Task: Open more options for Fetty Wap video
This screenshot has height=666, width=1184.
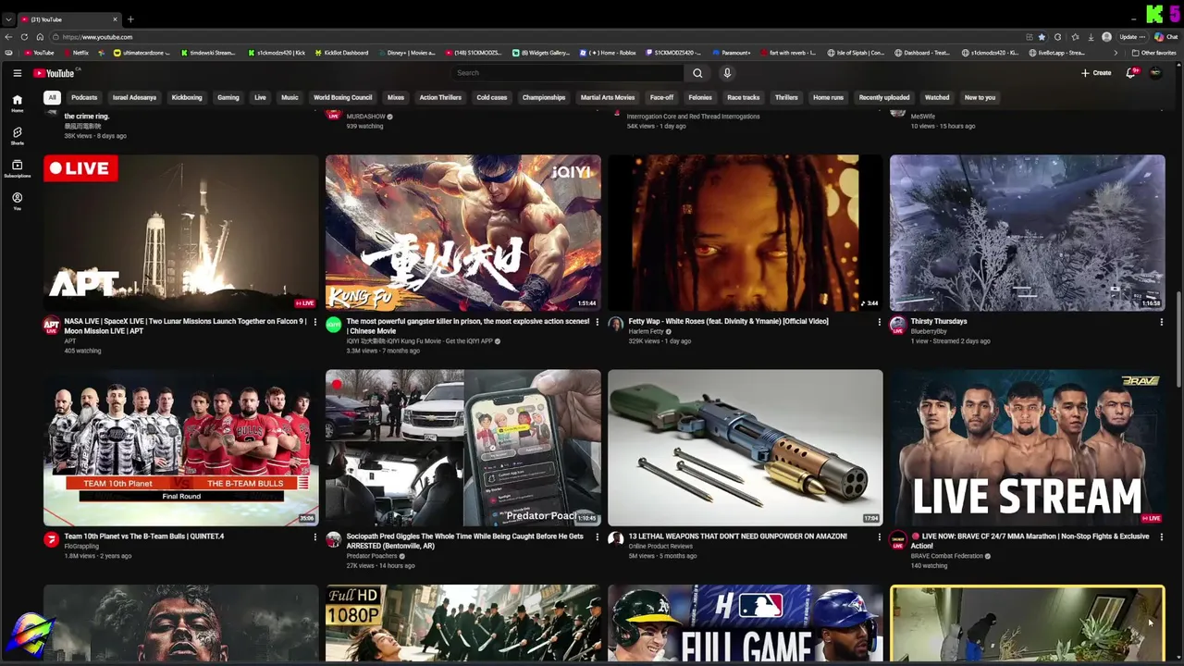Action: point(879,322)
